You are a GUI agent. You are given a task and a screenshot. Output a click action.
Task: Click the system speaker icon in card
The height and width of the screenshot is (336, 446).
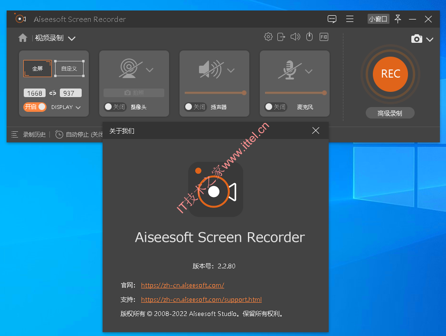tap(211, 69)
